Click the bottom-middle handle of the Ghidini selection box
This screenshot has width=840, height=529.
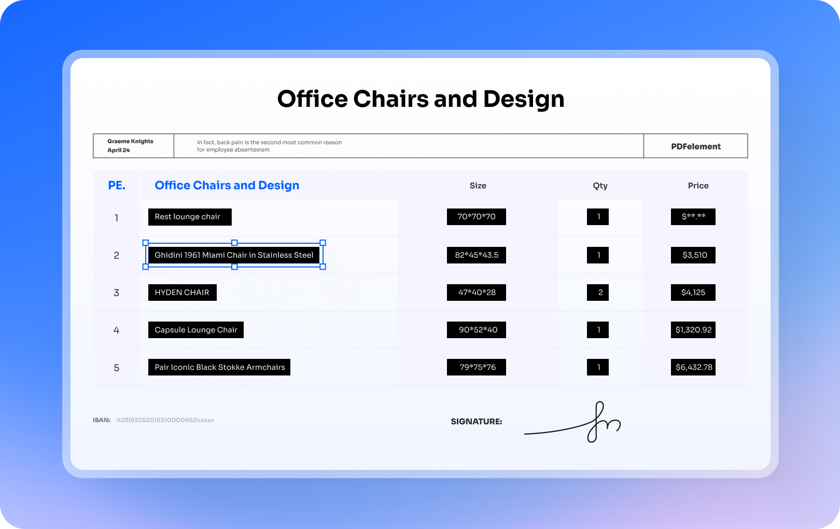(234, 267)
